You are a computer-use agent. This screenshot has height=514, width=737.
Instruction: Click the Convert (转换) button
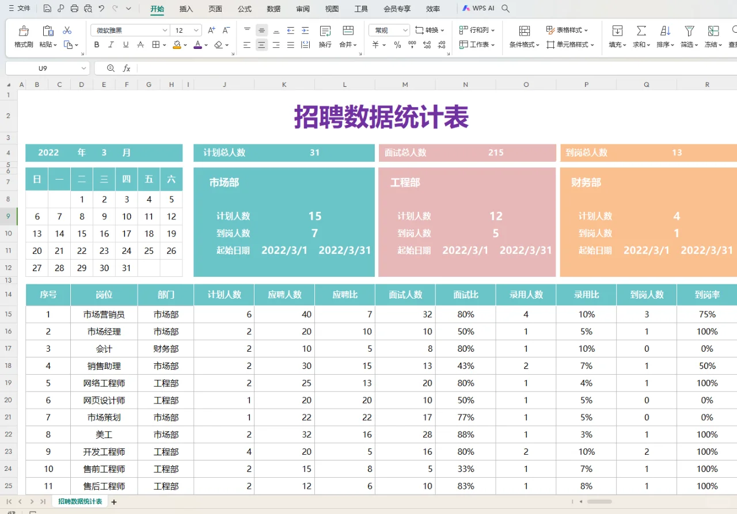430,30
